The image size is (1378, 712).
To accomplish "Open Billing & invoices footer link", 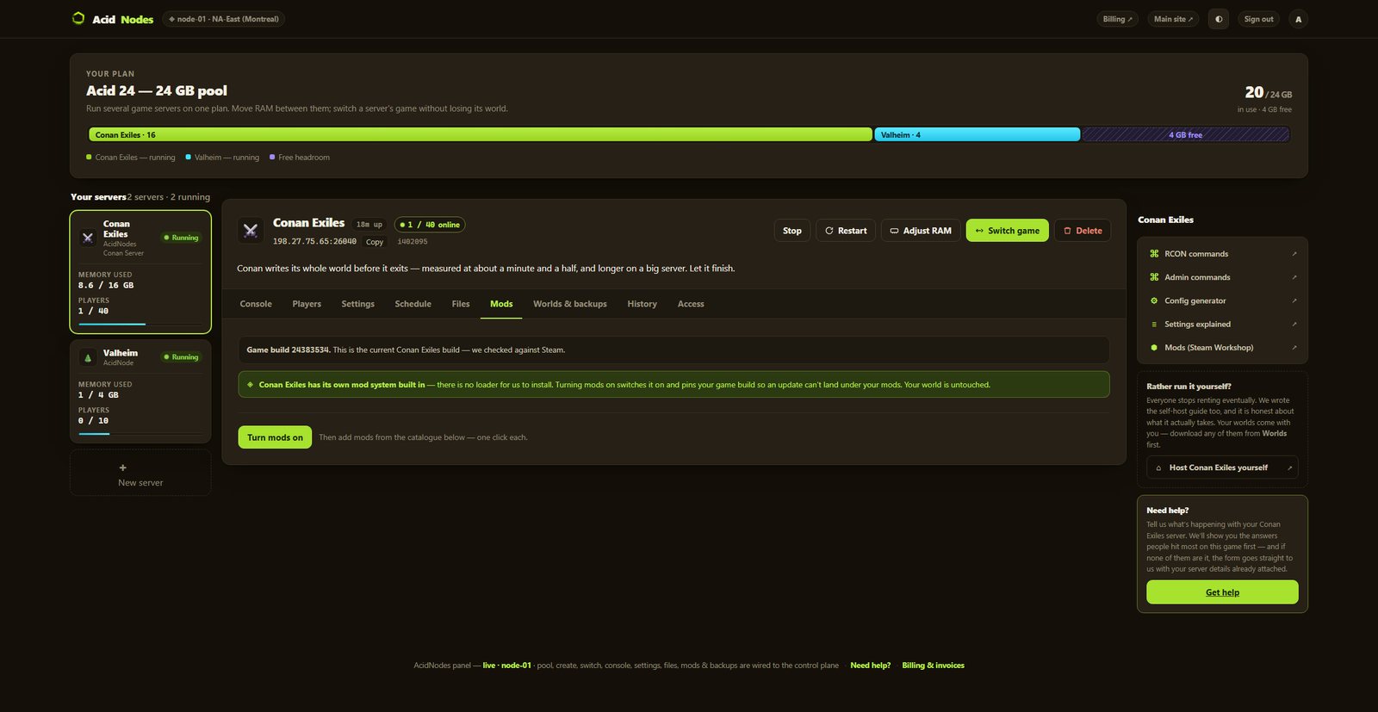I will tap(933, 666).
